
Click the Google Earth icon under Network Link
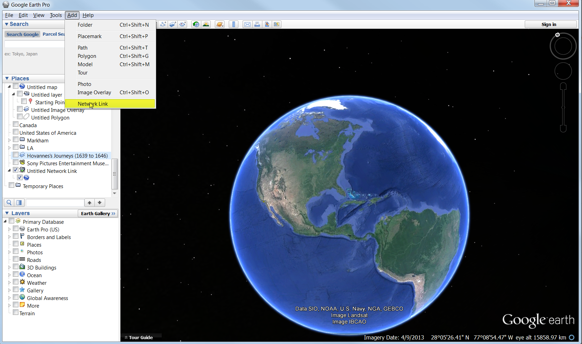[x=26, y=178]
